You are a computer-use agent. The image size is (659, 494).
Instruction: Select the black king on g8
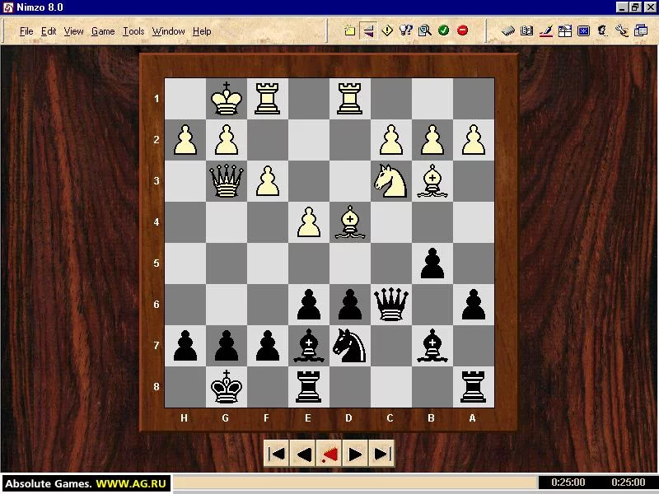(226, 387)
